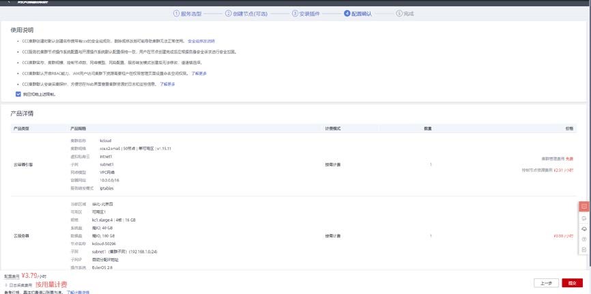The image size is (591, 294).
Task: Click the subnet1 (192.168.1.0/24) value
Action: pyautogui.click(x=124, y=252)
